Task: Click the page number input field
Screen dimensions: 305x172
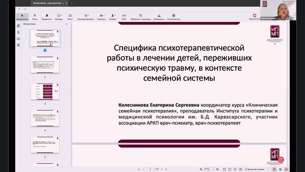Action: [150, 169]
